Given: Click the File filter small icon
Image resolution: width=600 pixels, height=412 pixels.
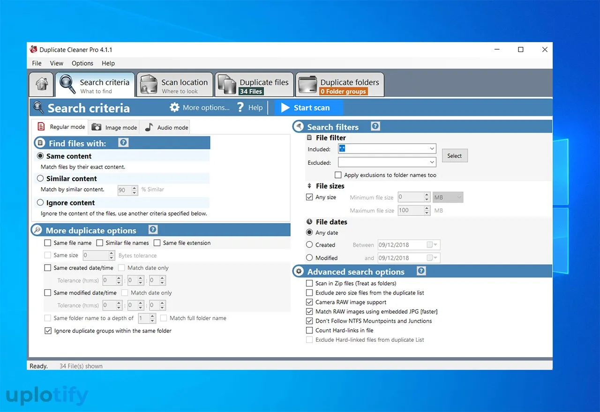Looking at the screenshot, I should 309,138.
